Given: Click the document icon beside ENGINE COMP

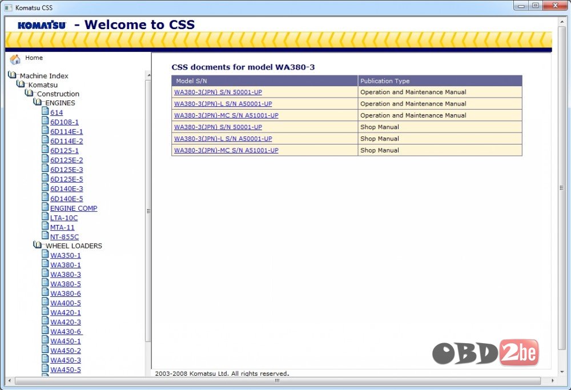Looking at the screenshot, I should [45, 207].
